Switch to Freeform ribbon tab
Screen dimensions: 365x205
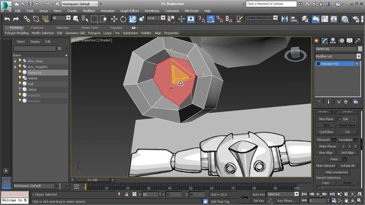pos(38,28)
